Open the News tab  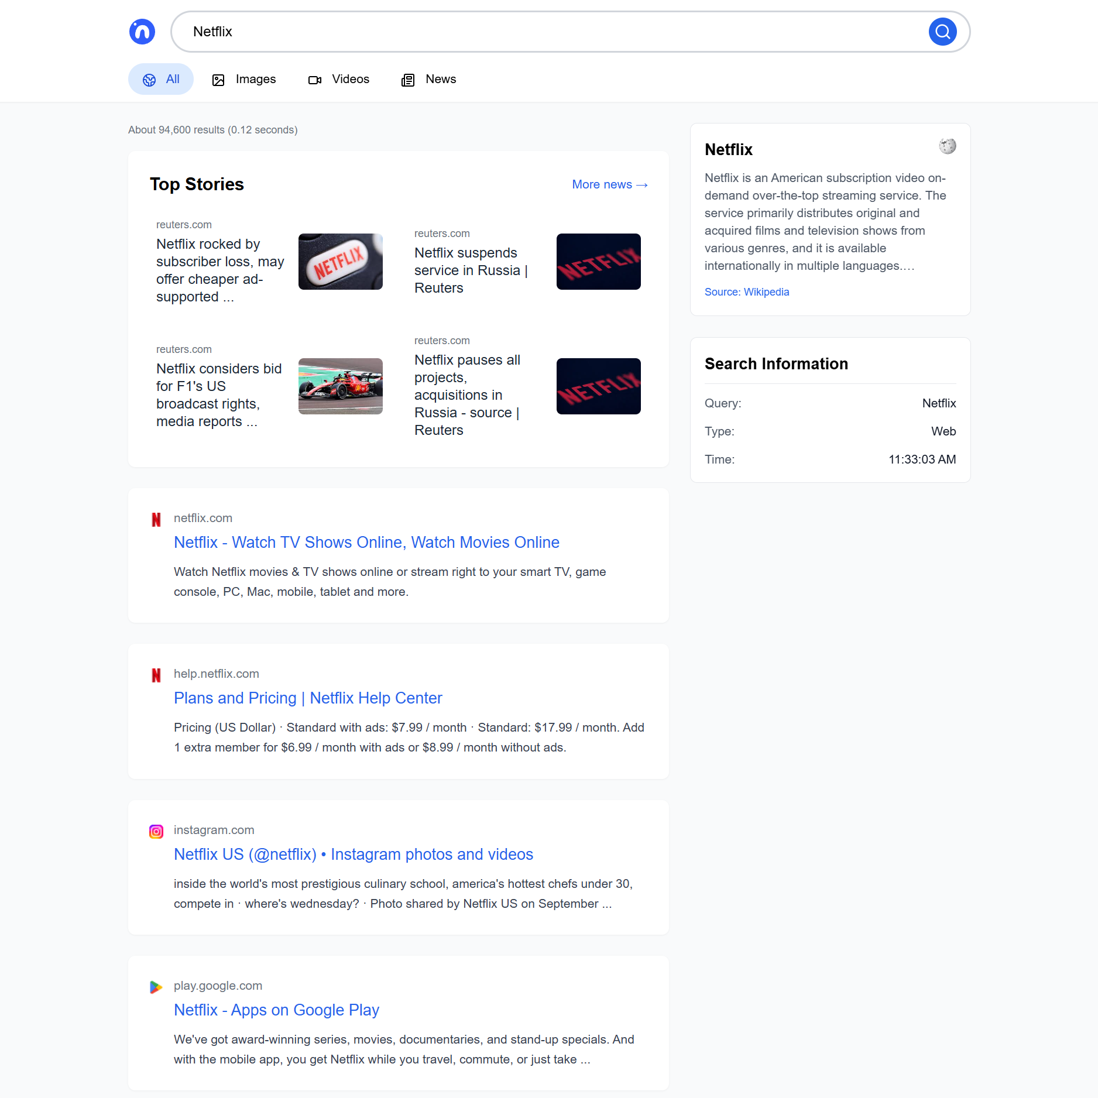[x=428, y=80]
